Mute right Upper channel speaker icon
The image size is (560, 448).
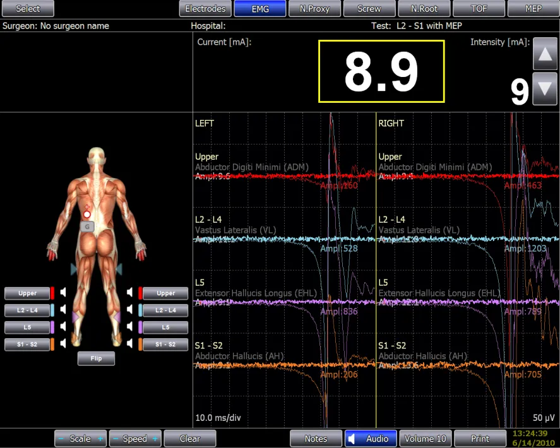pos(129,293)
